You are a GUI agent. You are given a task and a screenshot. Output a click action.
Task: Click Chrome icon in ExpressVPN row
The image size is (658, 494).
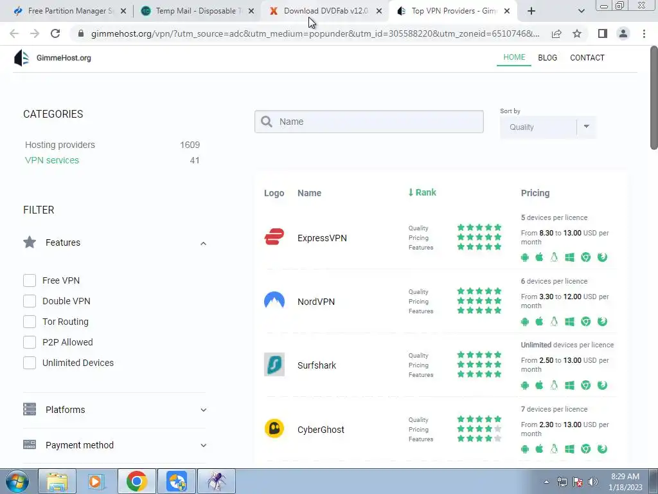586,257
